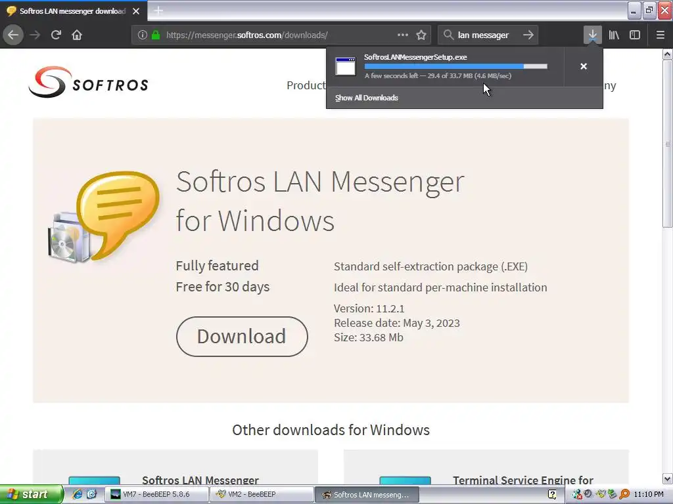Open a new browser tab
Image resolution: width=673 pixels, height=504 pixels.
[158, 10]
